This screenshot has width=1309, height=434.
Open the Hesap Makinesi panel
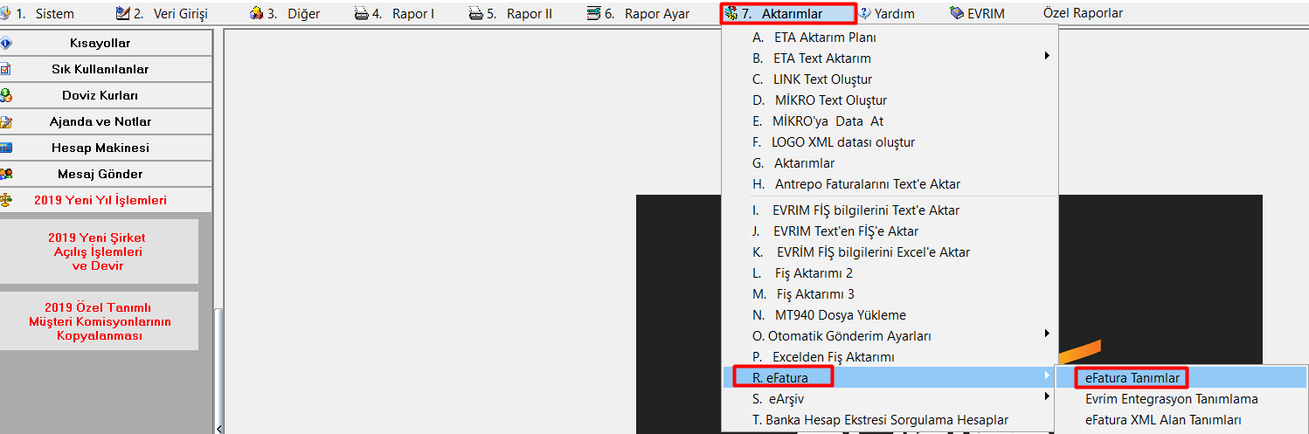[x=106, y=148]
